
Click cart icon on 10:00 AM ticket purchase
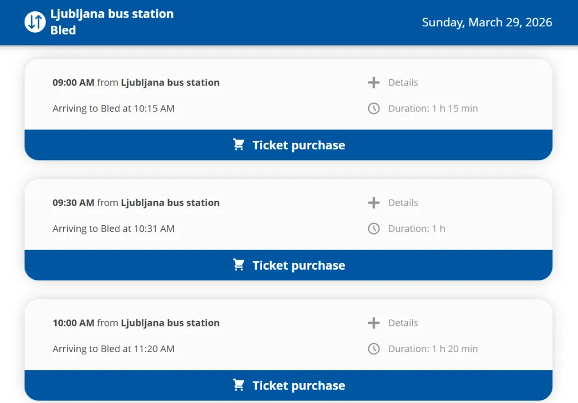(x=239, y=385)
